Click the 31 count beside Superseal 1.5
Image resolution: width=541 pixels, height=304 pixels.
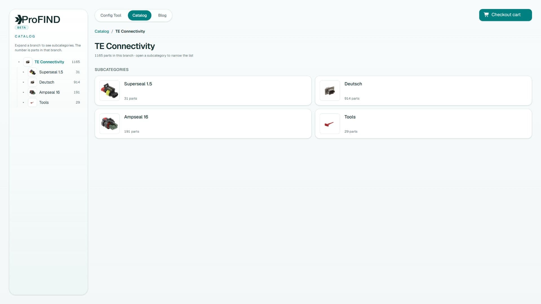[78, 72]
